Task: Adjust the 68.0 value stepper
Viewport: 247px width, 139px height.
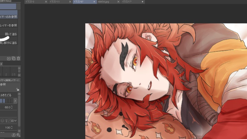Action: point(11,107)
